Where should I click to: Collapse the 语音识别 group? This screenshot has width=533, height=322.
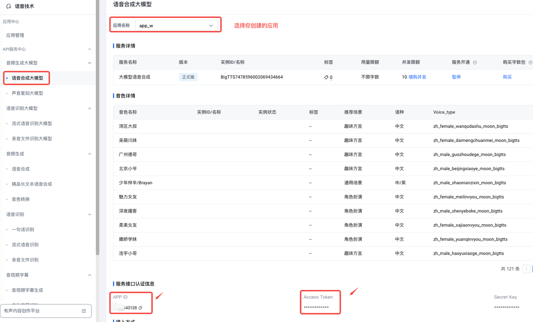pos(90,214)
